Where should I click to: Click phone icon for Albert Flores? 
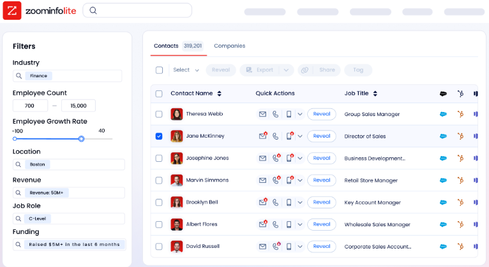tap(275, 224)
